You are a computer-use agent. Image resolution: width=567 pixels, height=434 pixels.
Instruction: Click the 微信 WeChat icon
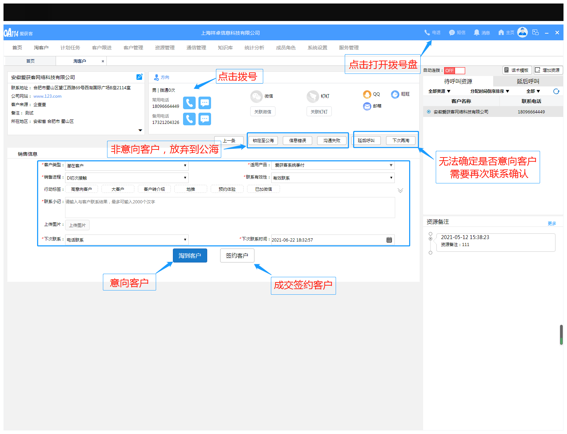(x=257, y=96)
